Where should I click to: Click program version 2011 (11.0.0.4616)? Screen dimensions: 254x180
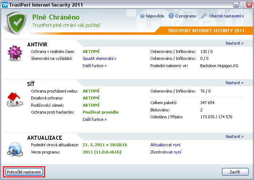[x=102, y=152]
